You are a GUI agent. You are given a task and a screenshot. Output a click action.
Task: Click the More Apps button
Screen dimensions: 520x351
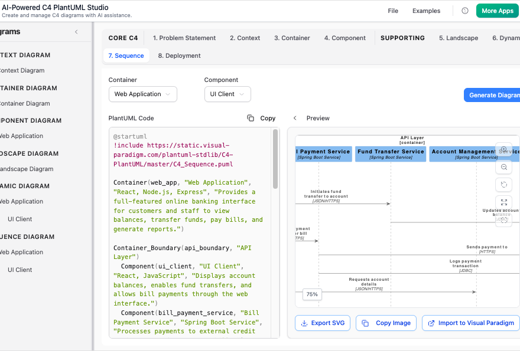(497, 11)
